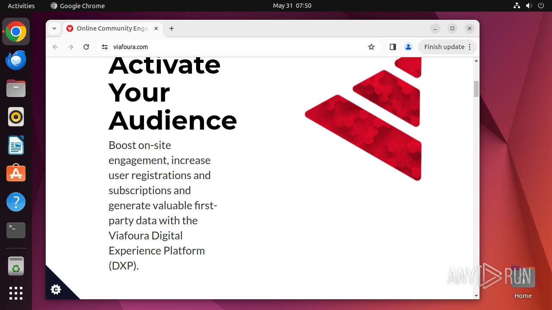Select the Online Community Engagement tab

[113, 28]
